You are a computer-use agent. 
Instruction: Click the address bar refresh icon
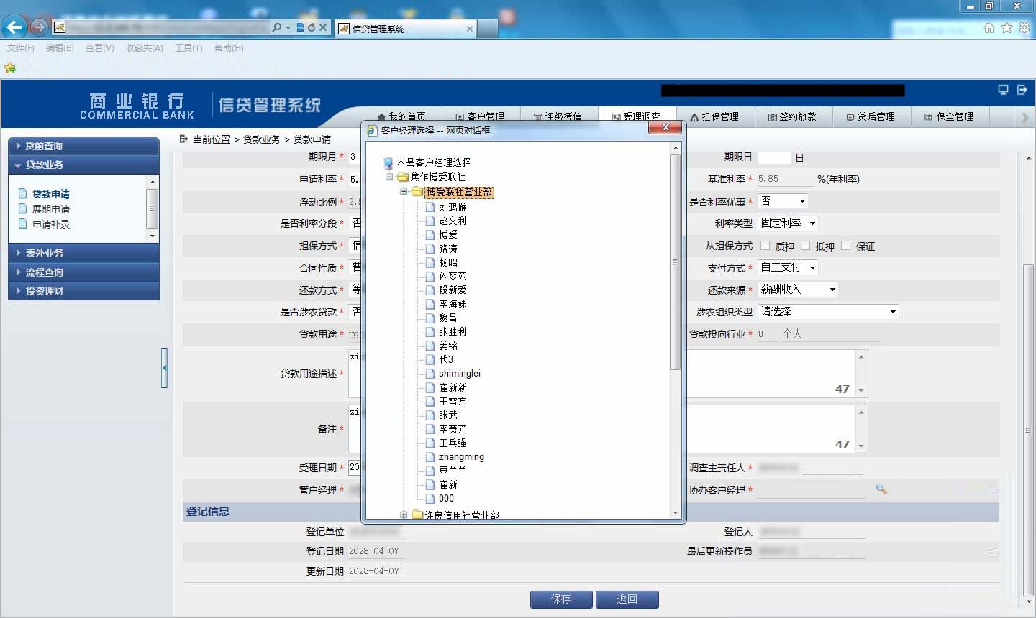[x=311, y=27]
